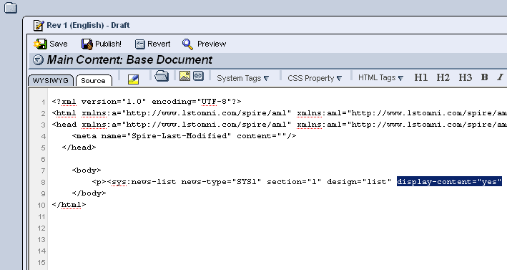Click the Save disk icon

40,44
